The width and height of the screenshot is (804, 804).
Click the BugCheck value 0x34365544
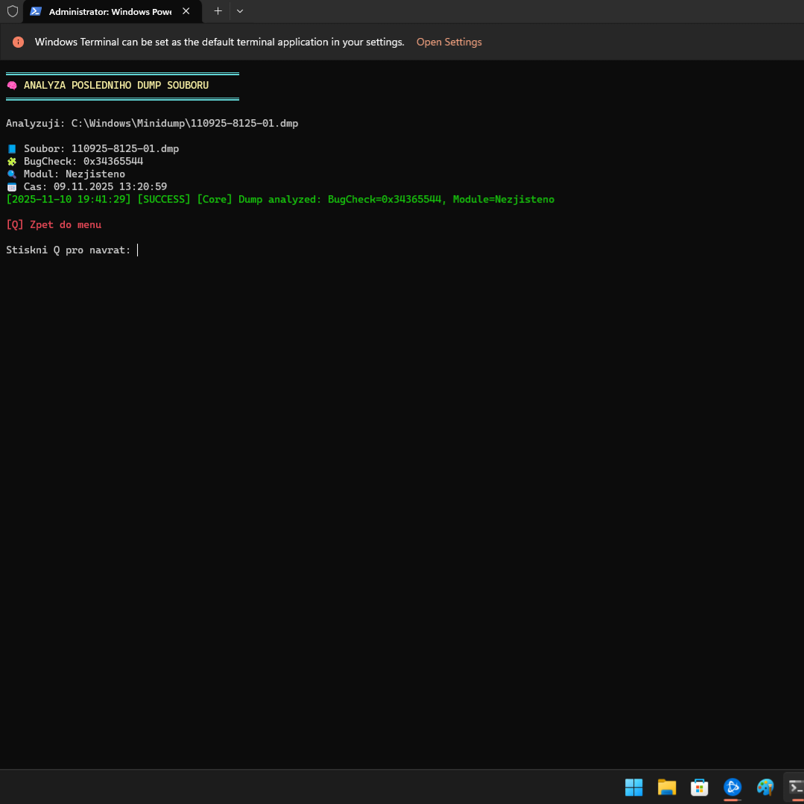coord(113,162)
